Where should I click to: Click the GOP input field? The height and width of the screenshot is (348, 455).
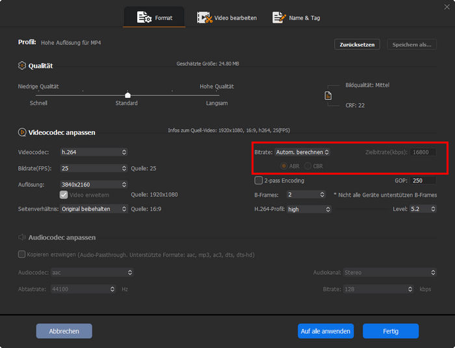pyautogui.click(x=423, y=180)
